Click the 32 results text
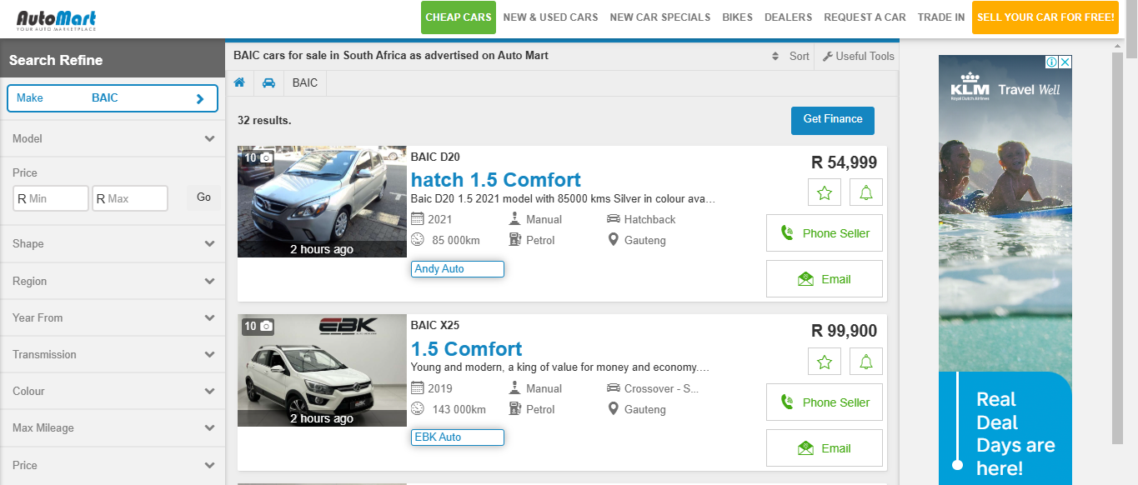 click(264, 121)
